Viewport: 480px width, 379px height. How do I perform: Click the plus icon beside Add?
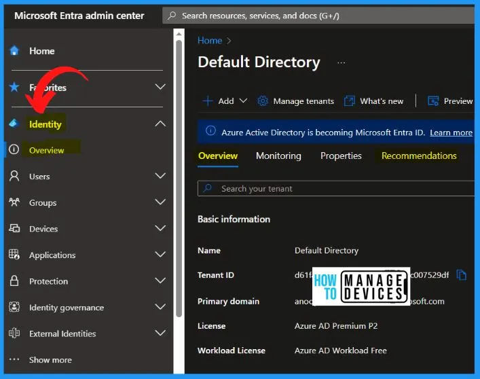tap(208, 101)
